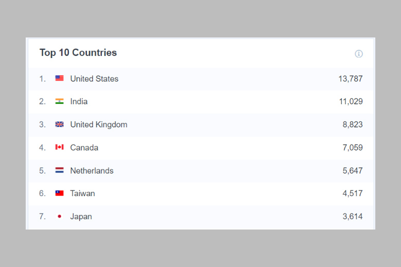Click the Japan flag icon
The width and height of the screenshot is (401, 267).
[x=60, y=217]
